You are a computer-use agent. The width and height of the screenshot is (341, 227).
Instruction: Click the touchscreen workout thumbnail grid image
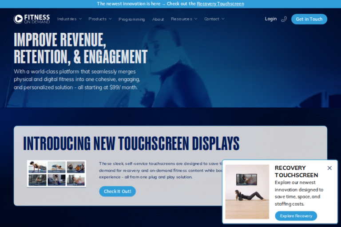point(56,173)
